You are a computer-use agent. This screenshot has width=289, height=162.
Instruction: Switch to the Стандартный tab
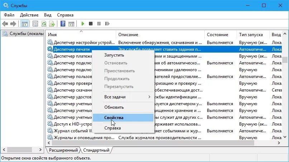pos(96,150)
